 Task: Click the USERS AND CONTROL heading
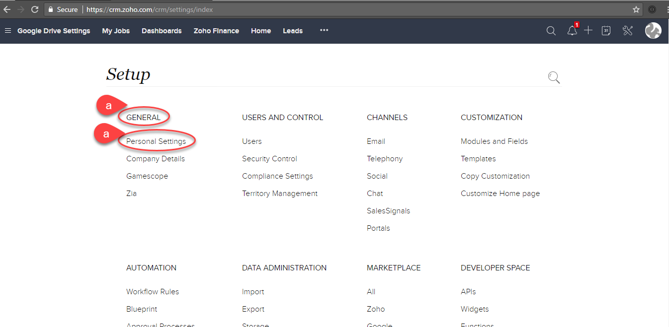(x=282, y=118)
